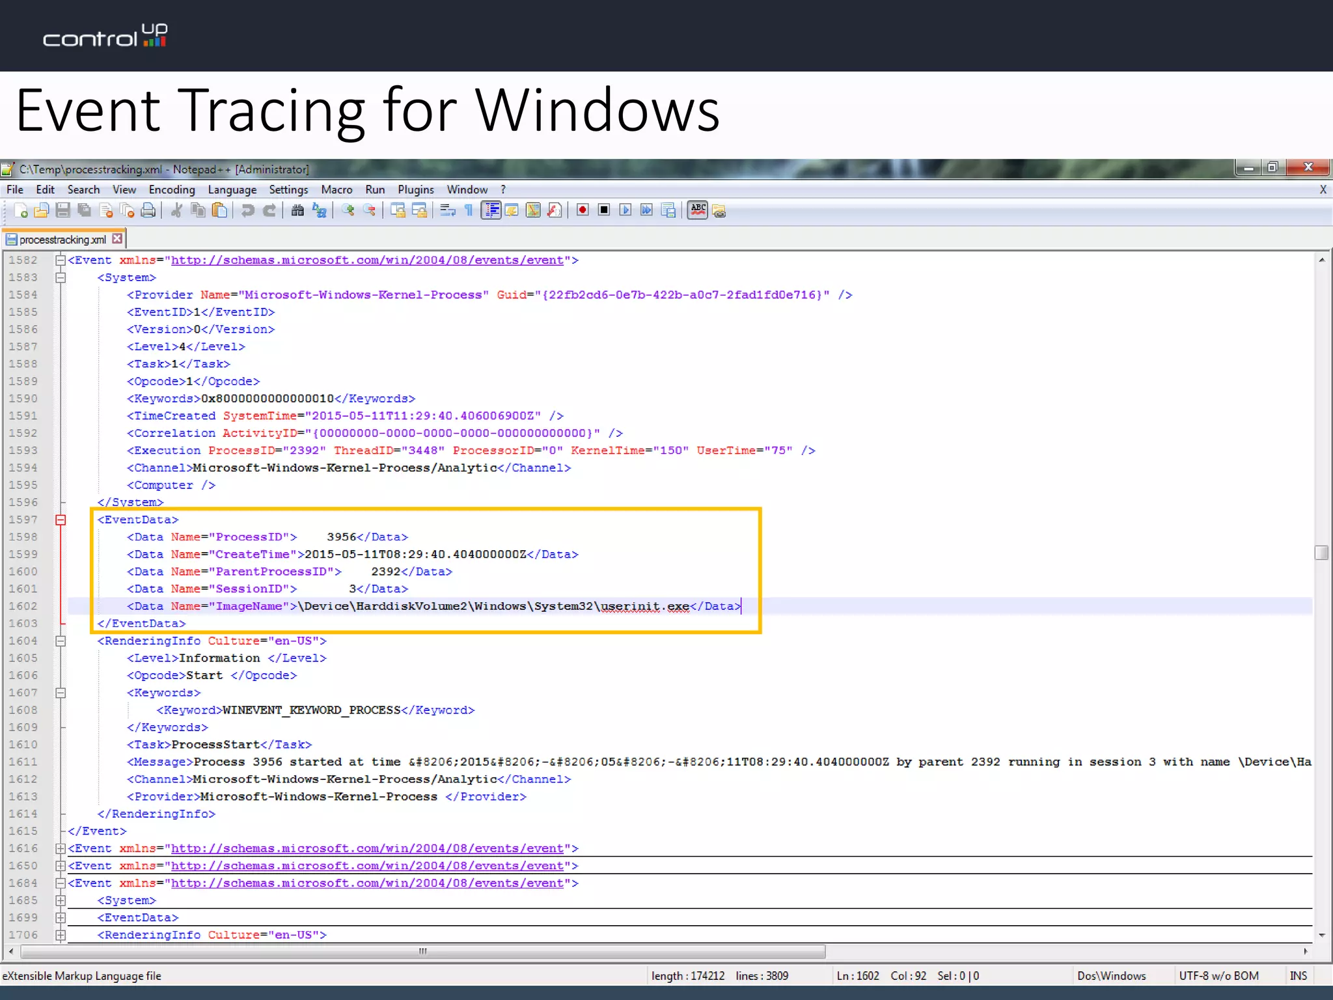This screenshot has width=1333, height=1000.
Task: Click the vertical scrollbar down arrow
Action: click(1321, 936)
